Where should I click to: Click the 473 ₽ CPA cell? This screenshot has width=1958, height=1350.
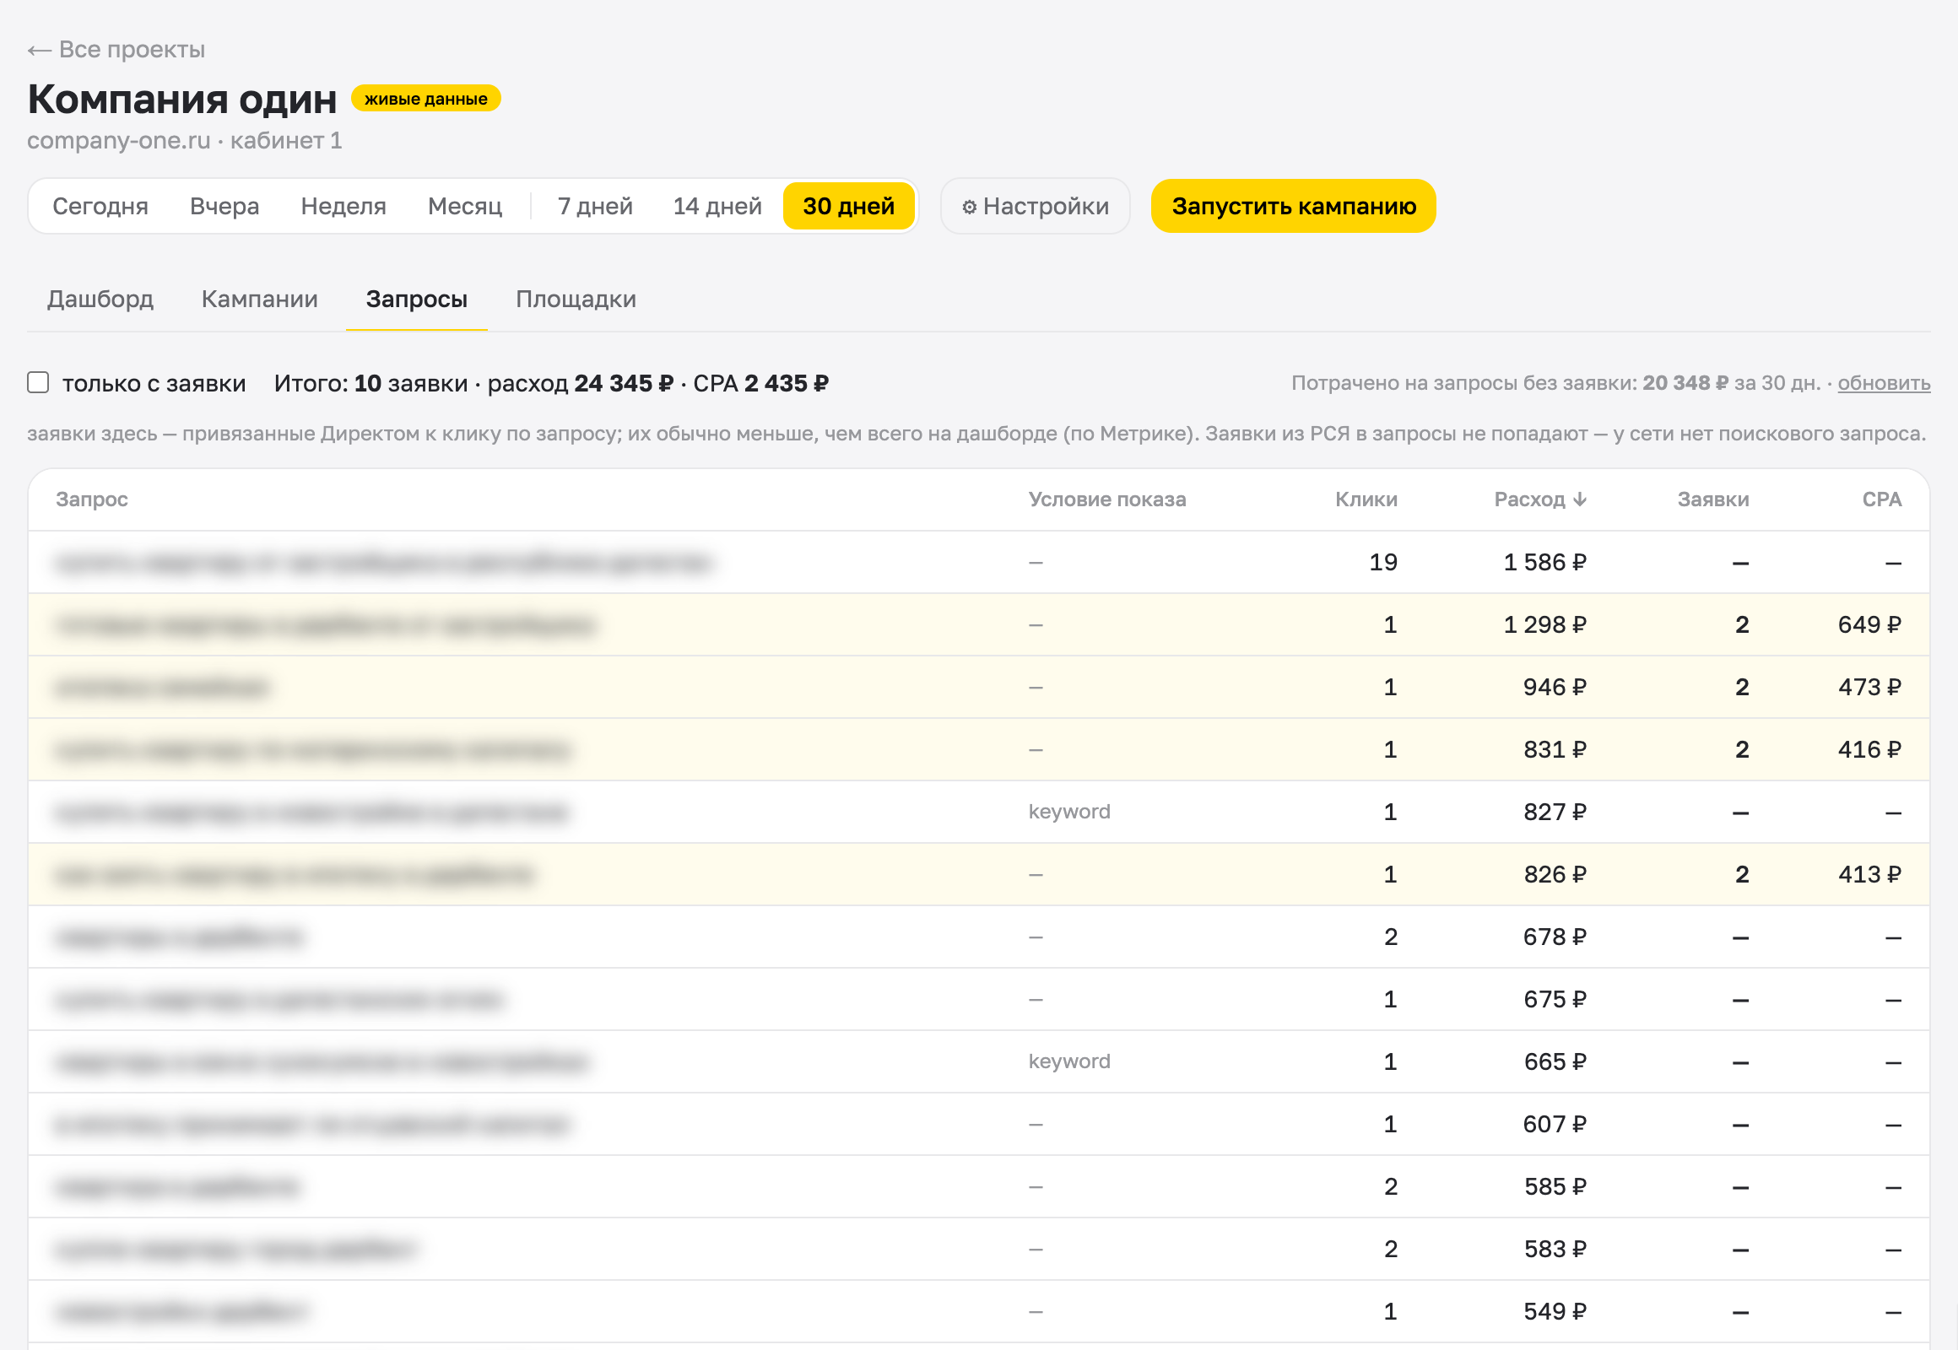[x=1869, y=687]
